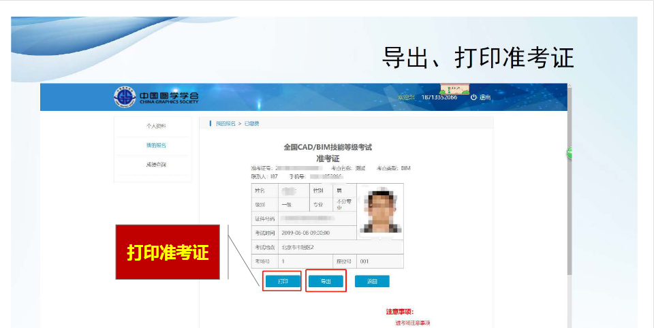Click the power icon beside 退出
654x328 pixels.
pos(473,97)
